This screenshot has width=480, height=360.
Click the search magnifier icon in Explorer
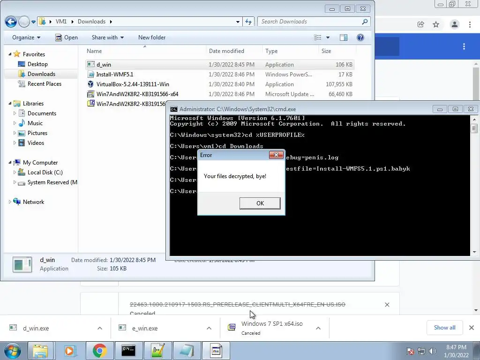[x=365, y=22]
